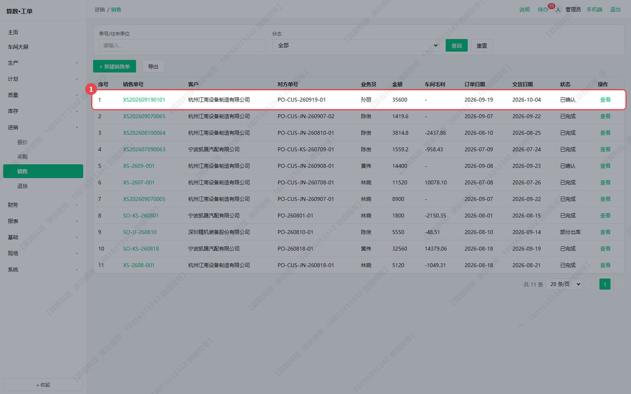Open sales order XS202609190101 link
631x394 pixels.
[x=144, y=100]
